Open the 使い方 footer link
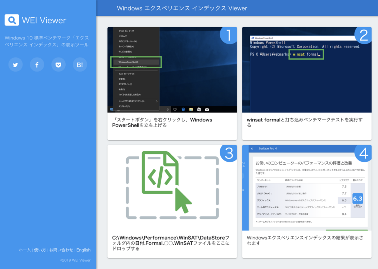 (x=40, y=250)
